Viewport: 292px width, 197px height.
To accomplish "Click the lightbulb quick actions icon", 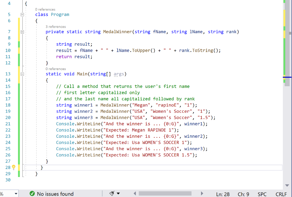I will (13, 168).
